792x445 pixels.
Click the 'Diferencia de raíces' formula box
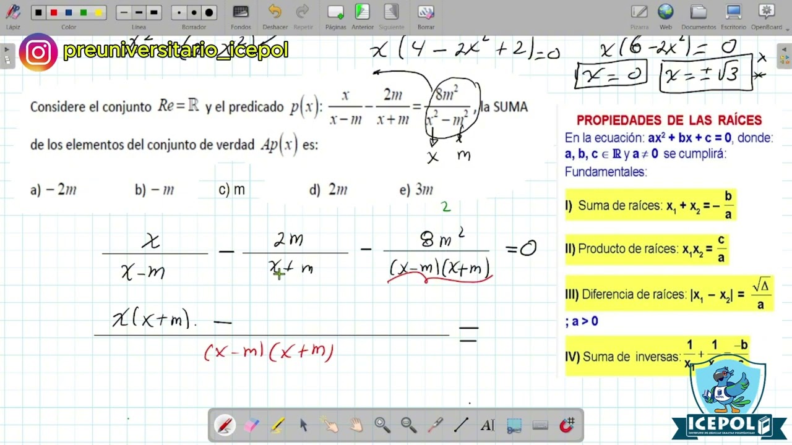pyautogui.click(x=669, y=294)
